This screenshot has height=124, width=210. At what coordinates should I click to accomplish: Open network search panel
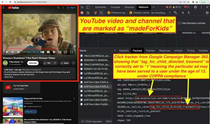coord(101,13)
